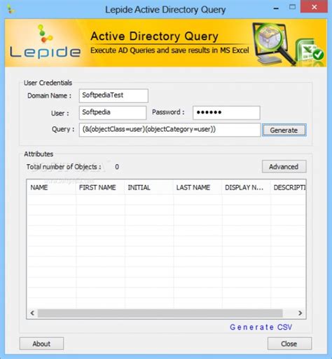Focus the Password field
The height and width of the screenshot is (359, 332).
226,113
